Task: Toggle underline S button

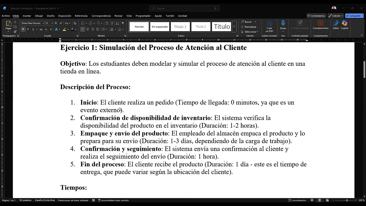Action: (33, 29)
